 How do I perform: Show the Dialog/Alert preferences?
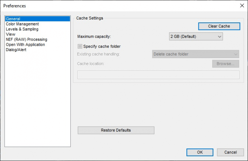coord(16,50)
